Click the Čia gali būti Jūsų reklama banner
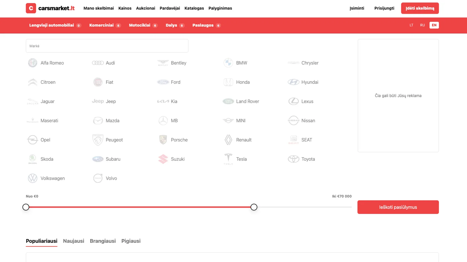 (398, 95)
